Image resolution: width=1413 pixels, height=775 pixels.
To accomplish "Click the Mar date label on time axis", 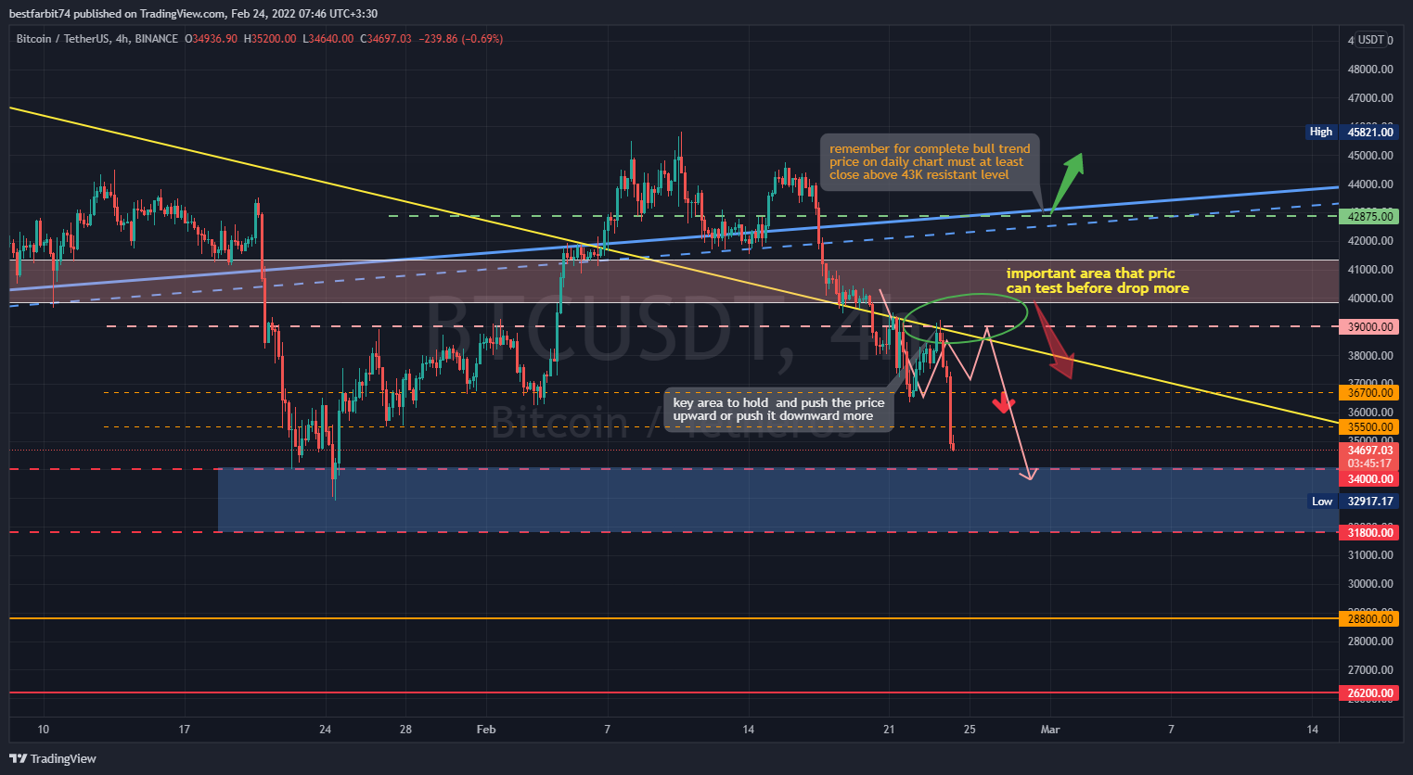I will pyautogui.click(x=1050, y=730).
